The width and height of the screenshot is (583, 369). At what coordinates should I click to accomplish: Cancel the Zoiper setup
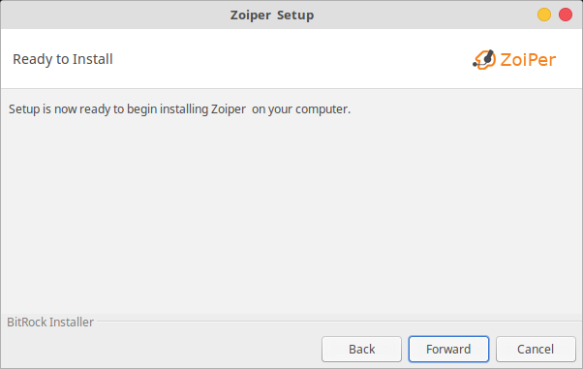[x=536, y=349]
